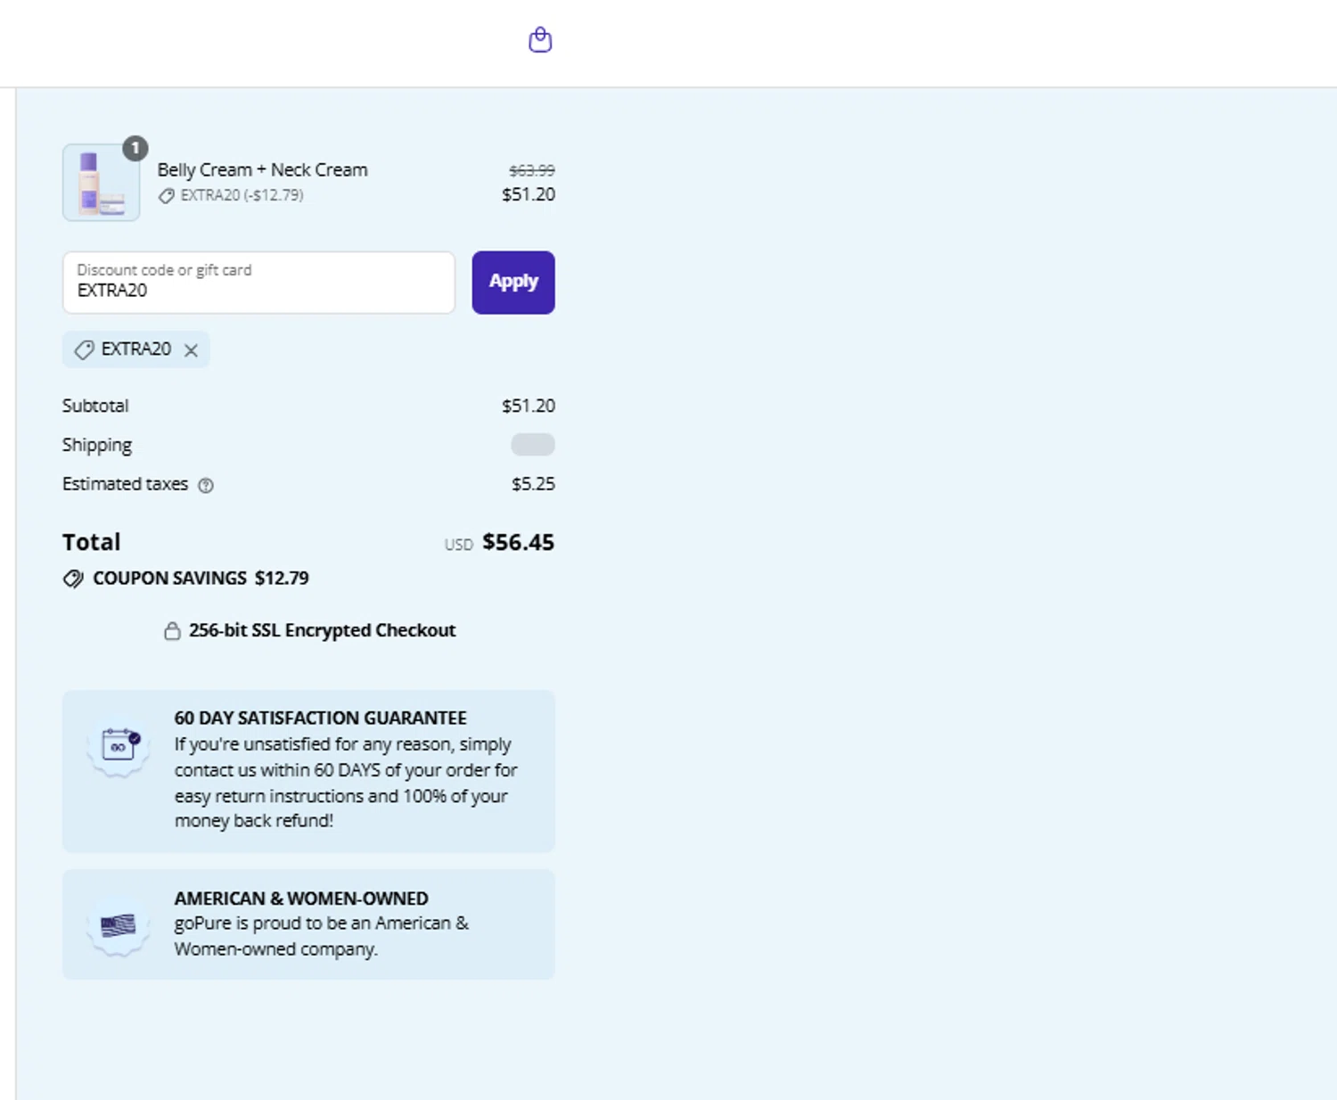Select the Belly Cream + Neck Cream title
Screen dimensions: 1337x1100
pos(263,169)
